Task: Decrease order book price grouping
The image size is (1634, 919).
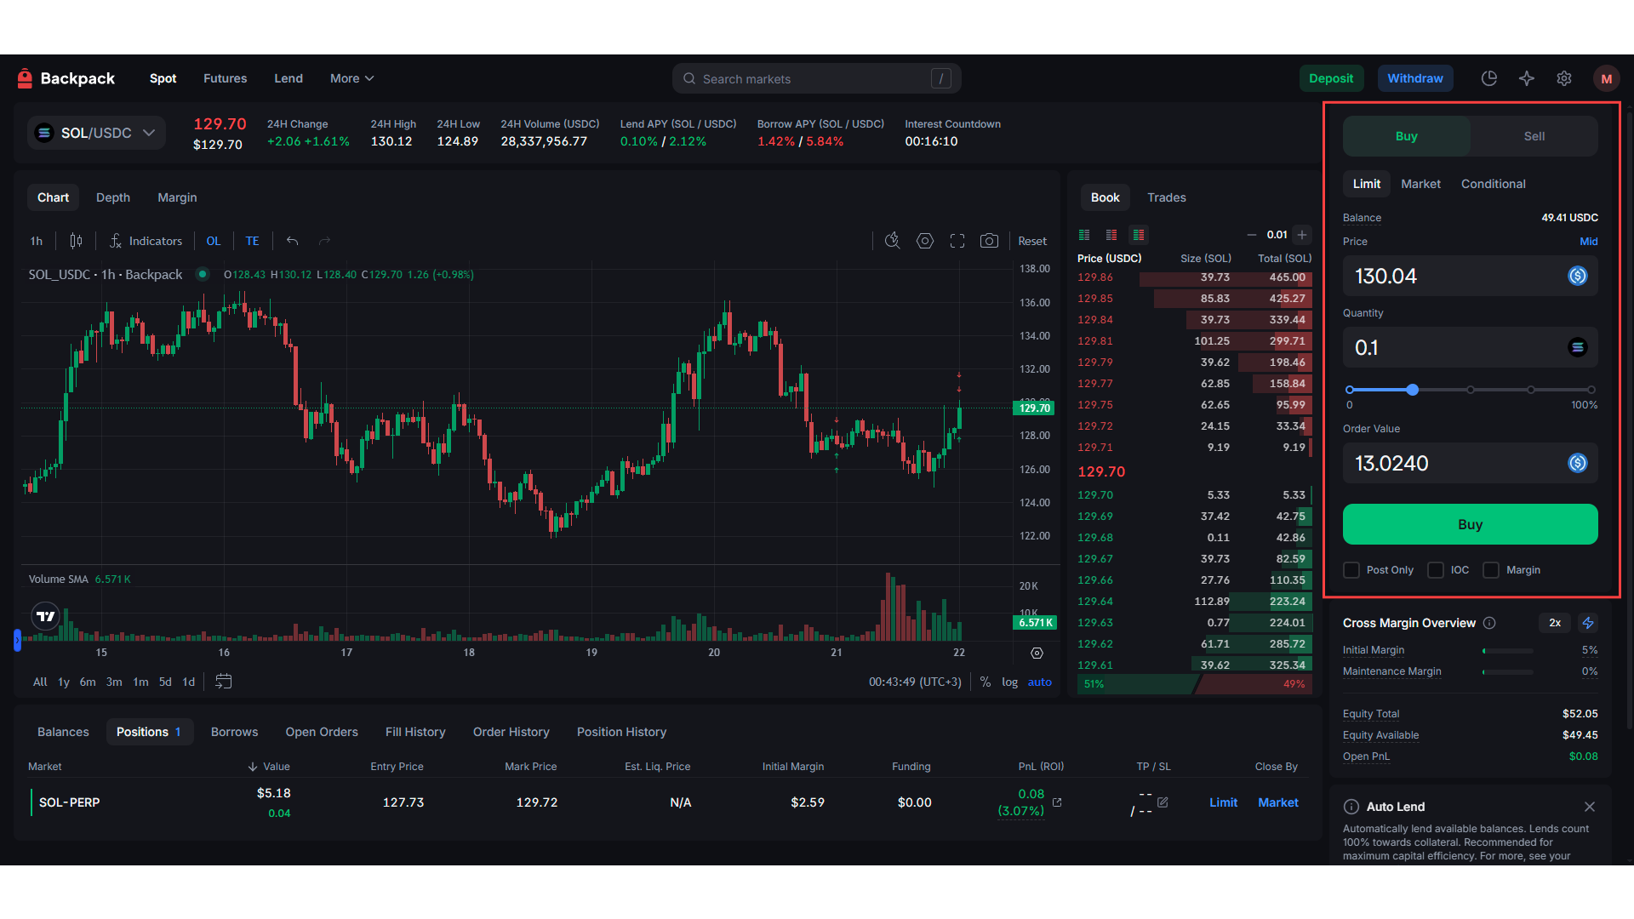Action: 1251,235
